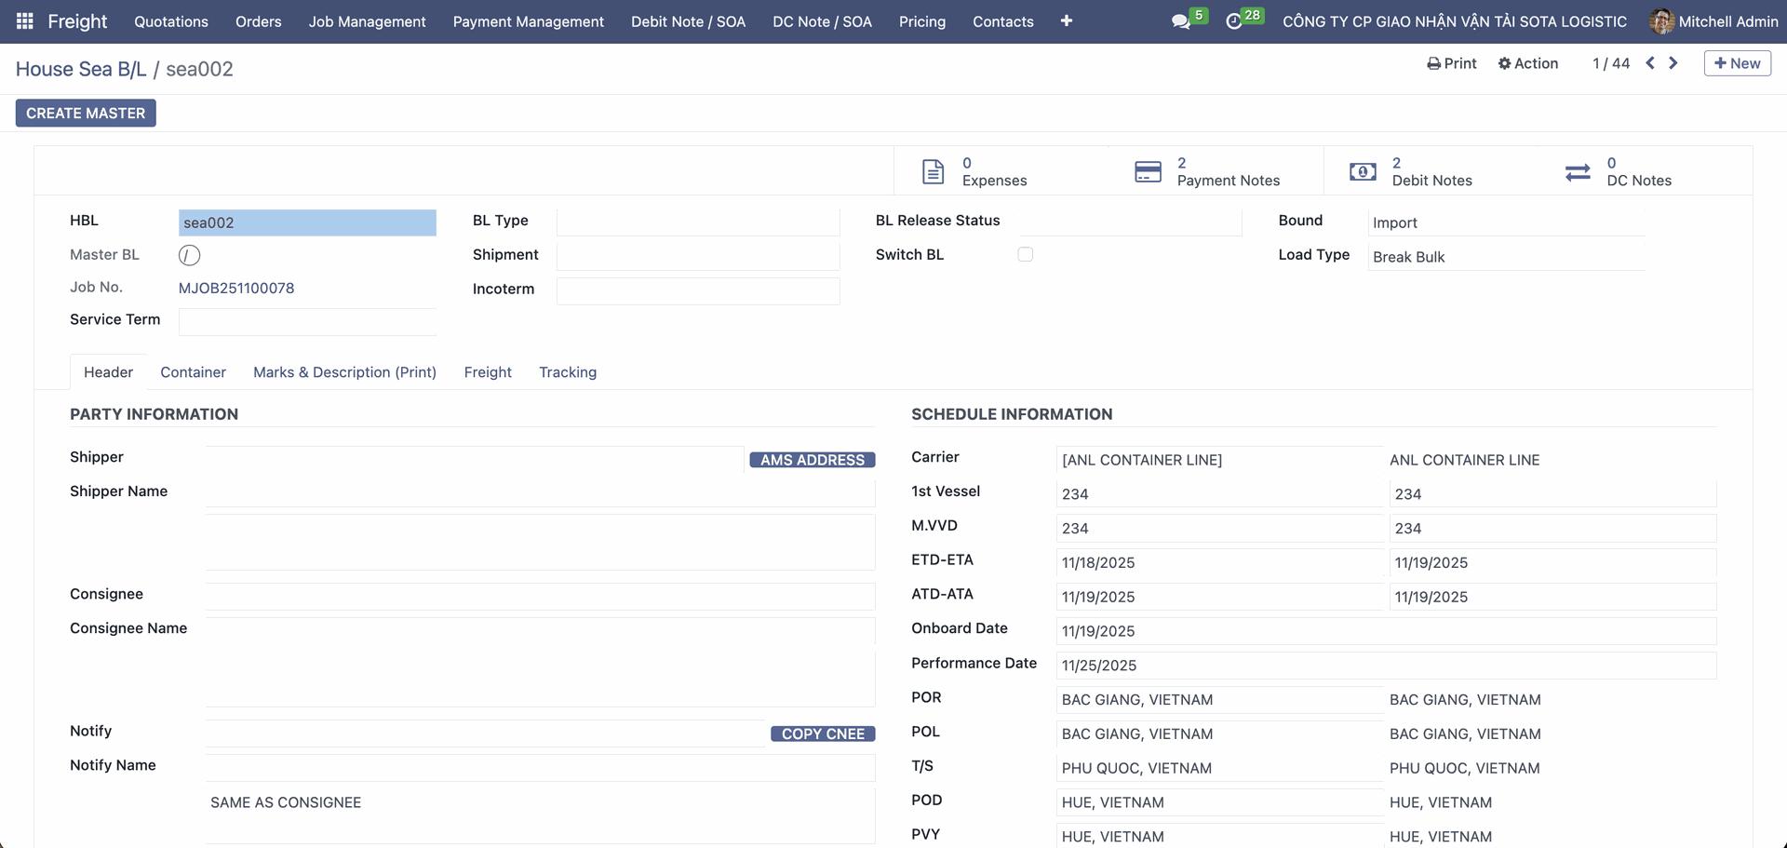1787x848 pixels.
Task: Click the HBL input field
Action: tap(306, 222)
